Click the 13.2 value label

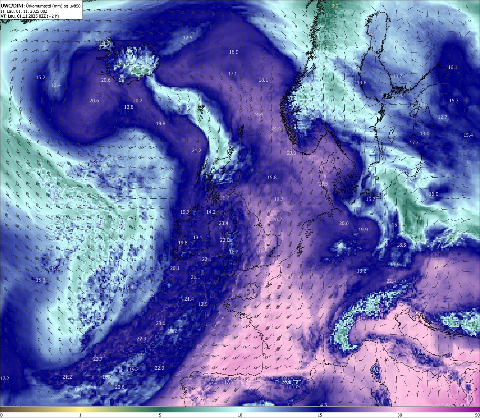pyautogui.click(x=361, y=271)
